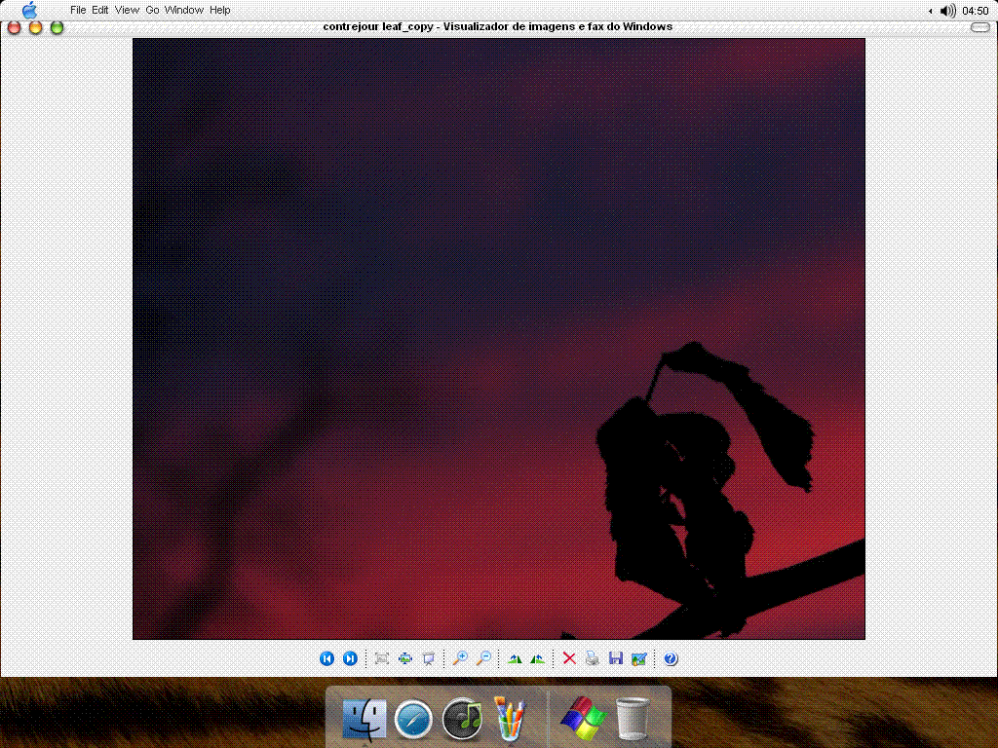Image resolution: width=998 pixels, height=748 pixels.
Task: Click the red close window button
Action: click(14, 27)
